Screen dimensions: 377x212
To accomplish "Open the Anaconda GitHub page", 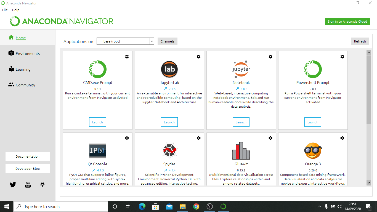I will pyautogui.click(x=43, y=185).
